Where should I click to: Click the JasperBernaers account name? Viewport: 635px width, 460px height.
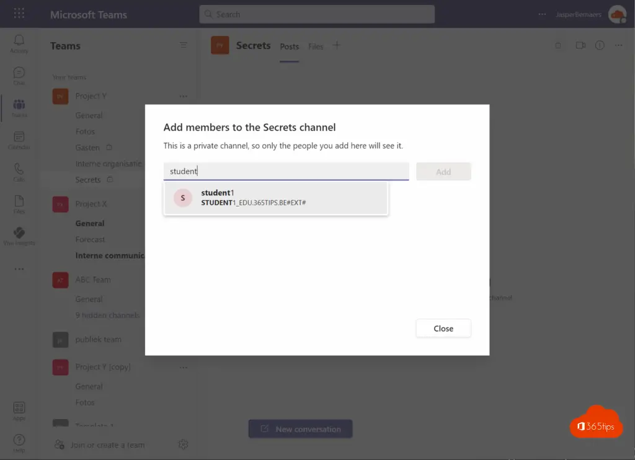(579, 15)
